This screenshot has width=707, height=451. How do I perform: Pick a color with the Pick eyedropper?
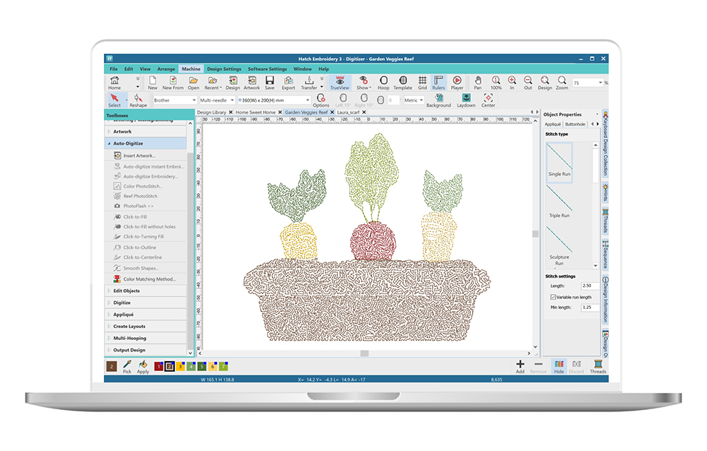(127, 365)
